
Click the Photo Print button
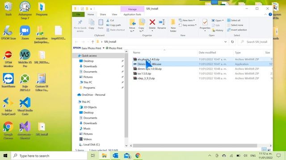(114, 48)
